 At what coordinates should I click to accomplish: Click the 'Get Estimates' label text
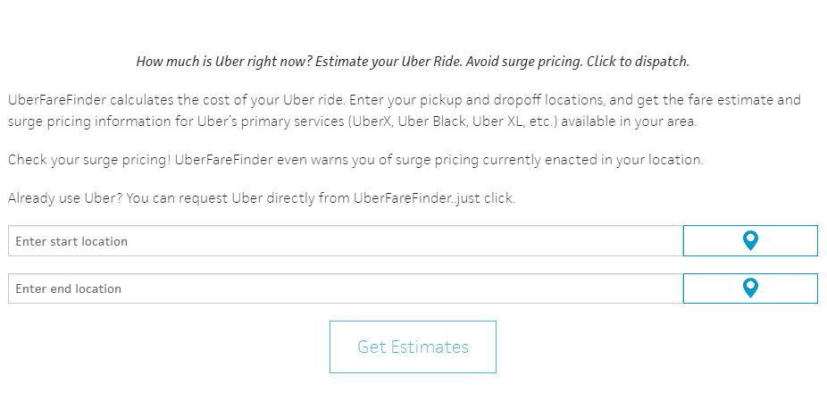click(x=413, y=347)
